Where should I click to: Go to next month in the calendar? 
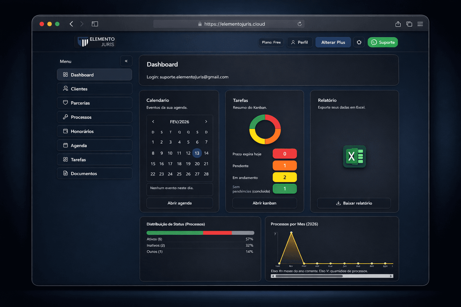(206, 122)
